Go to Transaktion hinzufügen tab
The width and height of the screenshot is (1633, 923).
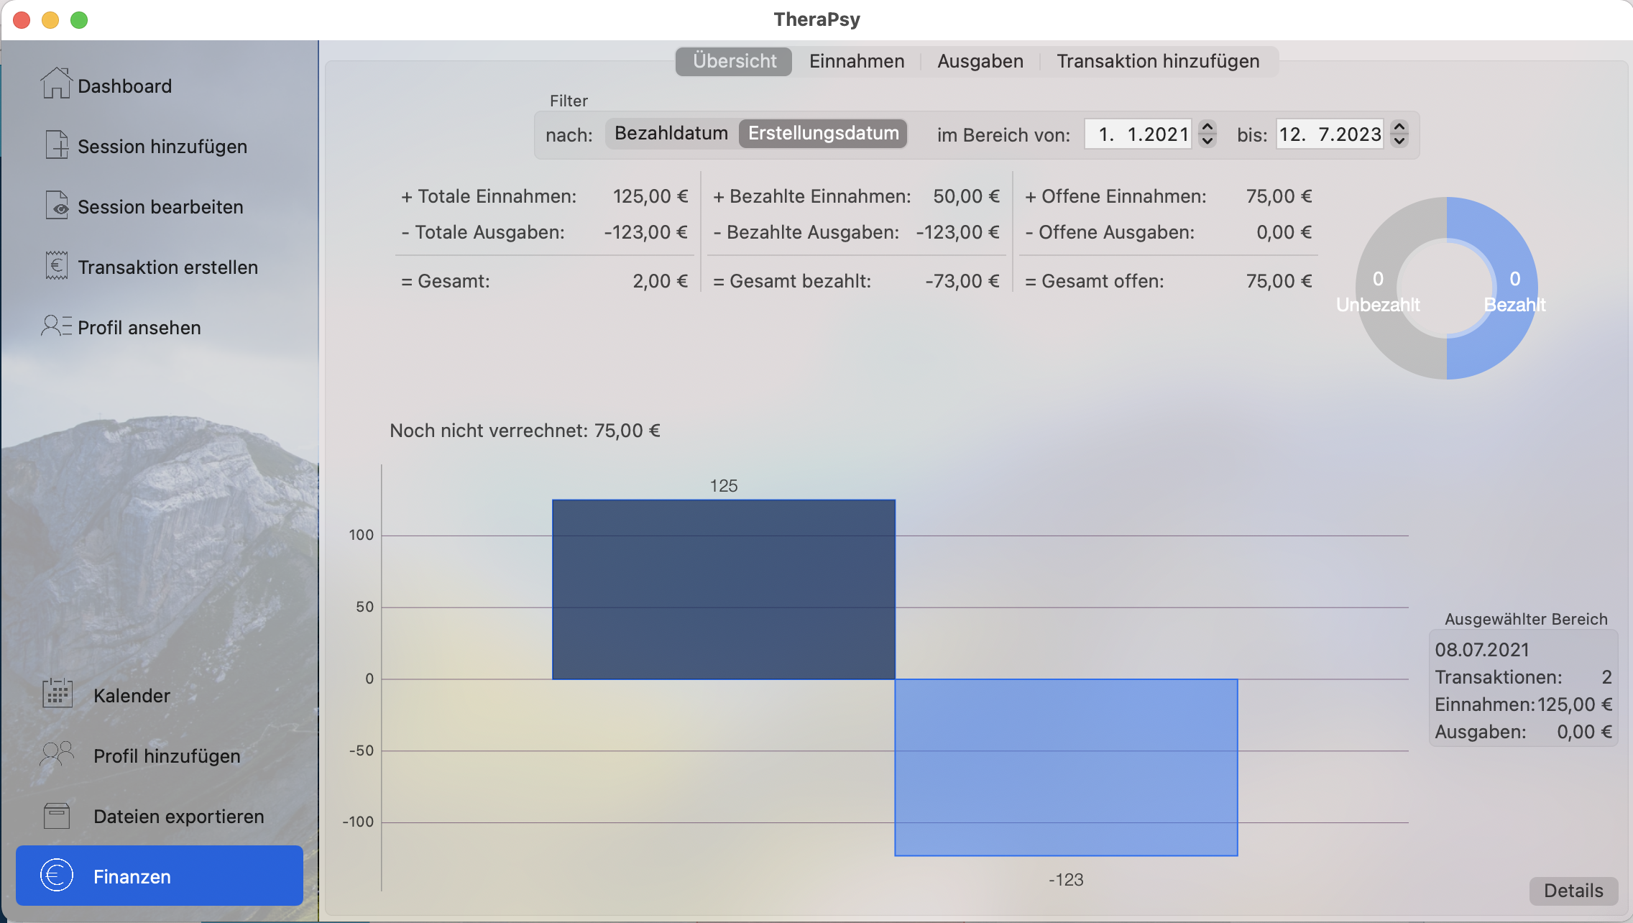click(1157, 61)
